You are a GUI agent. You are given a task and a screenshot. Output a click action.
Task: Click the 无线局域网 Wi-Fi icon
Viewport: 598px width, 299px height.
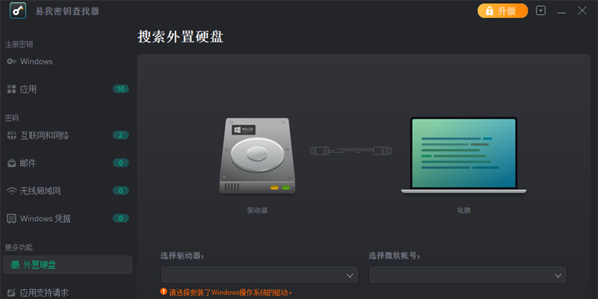coord(11,191)
